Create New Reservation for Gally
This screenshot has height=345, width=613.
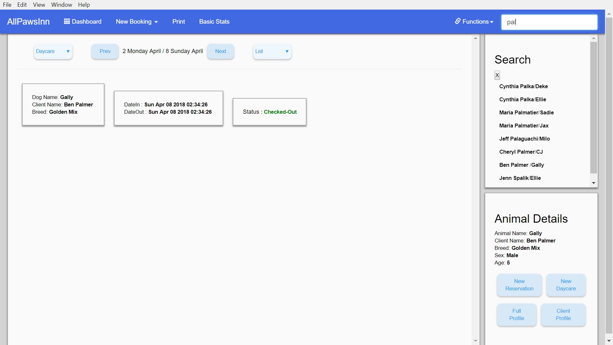pyautogui.click(x=519, y=285)
